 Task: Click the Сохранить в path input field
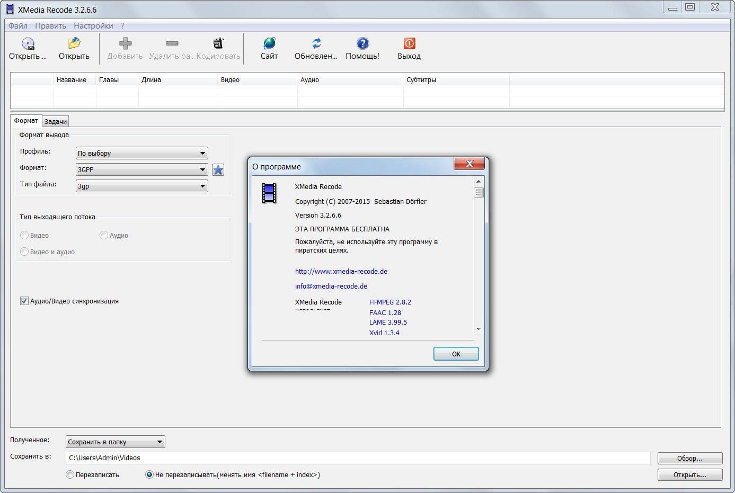pyautogui.click(x=358, y=458)
